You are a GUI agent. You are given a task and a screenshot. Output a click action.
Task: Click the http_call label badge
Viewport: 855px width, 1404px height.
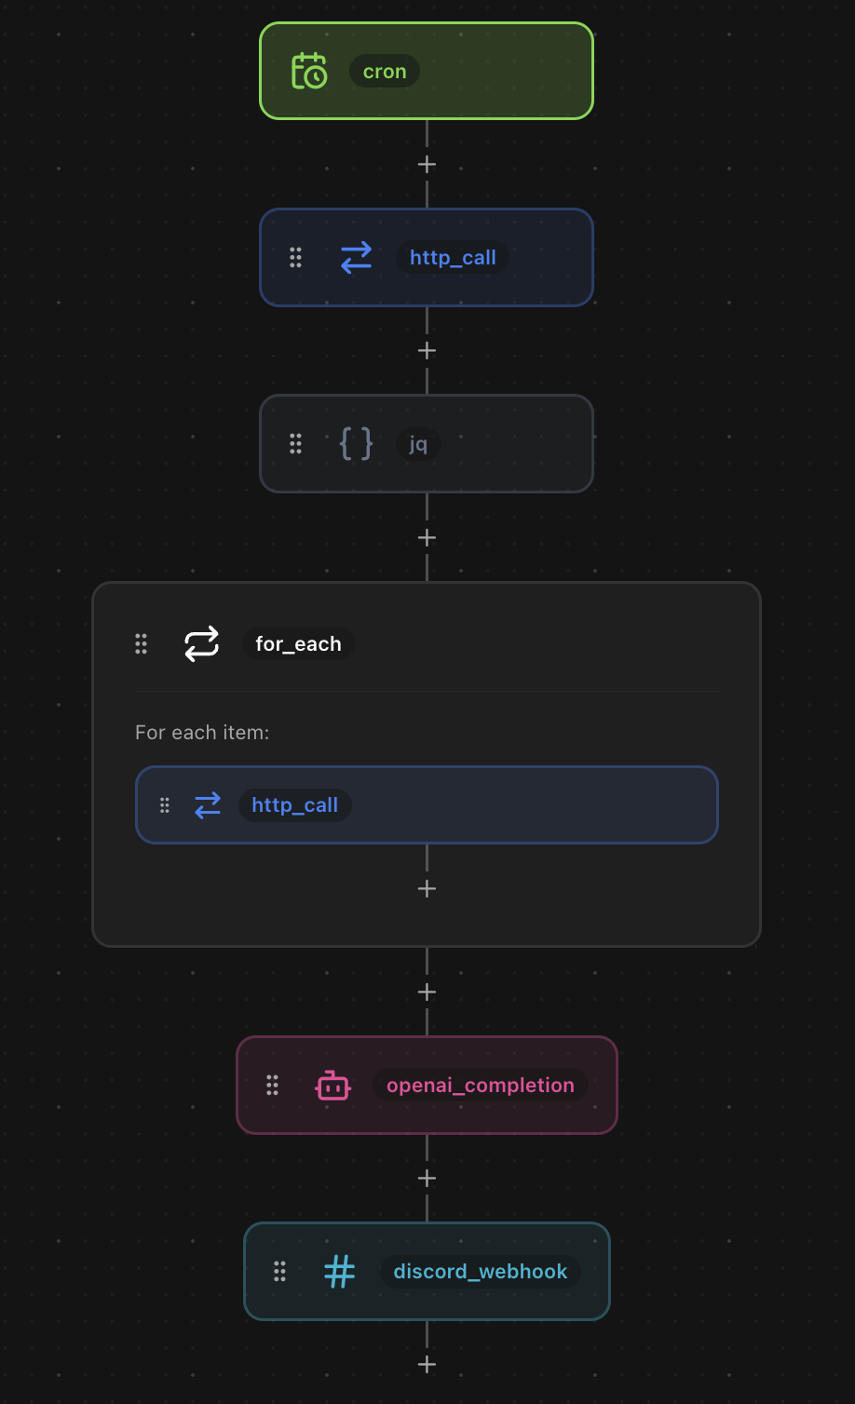(x=453, y=257)
